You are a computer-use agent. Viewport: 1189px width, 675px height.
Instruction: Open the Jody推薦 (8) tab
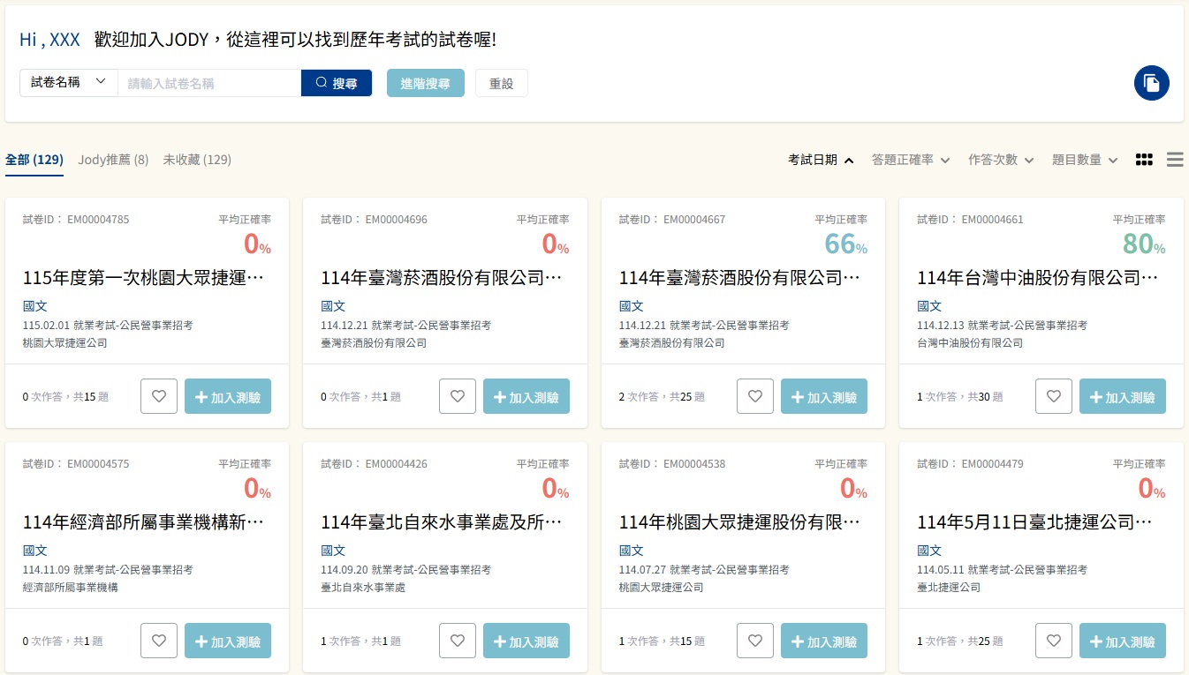(113, 160)
